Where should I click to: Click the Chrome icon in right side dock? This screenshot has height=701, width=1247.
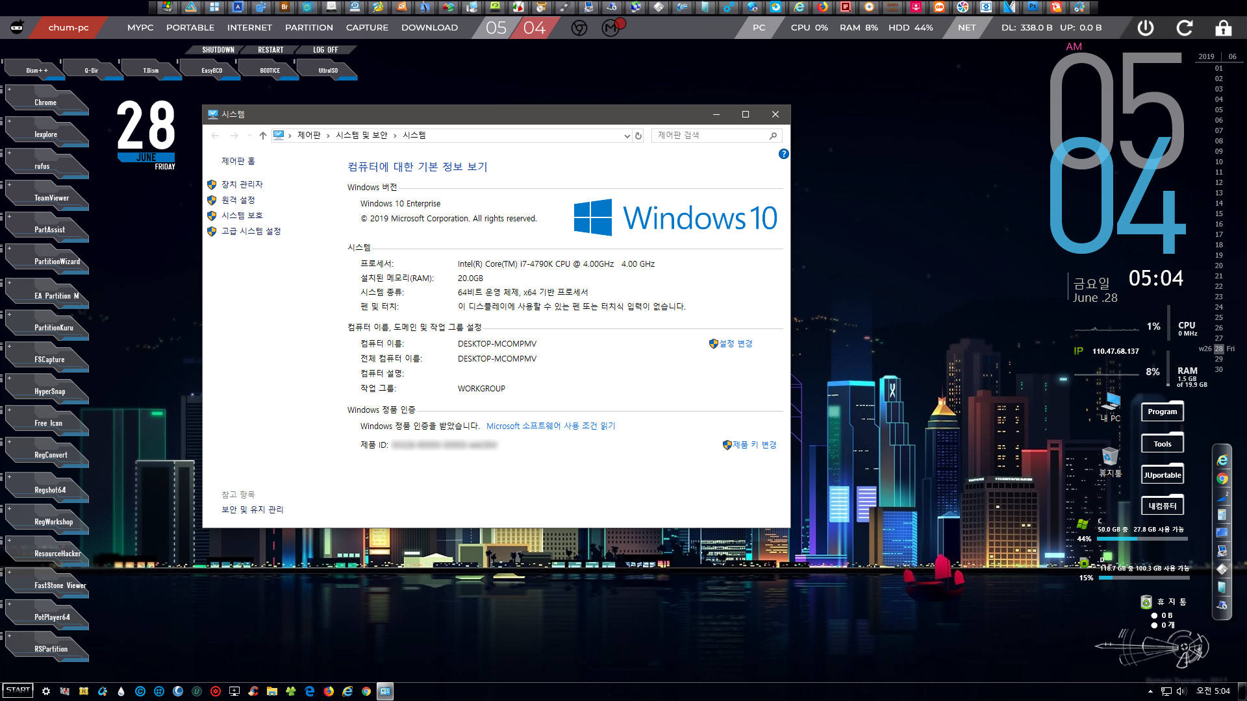point(1222,478)
